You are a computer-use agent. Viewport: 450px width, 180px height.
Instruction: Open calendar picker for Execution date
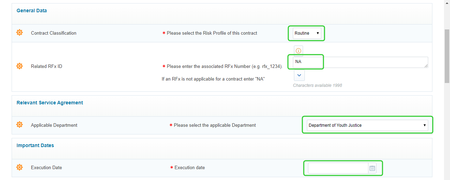pos(372,168)
